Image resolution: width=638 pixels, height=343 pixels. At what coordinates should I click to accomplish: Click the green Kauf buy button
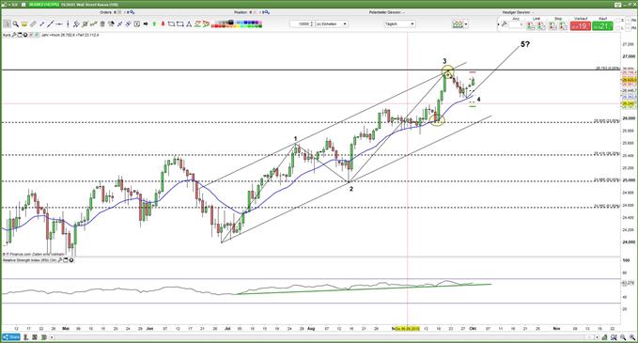pyautogui.click(x=602, y=26)
